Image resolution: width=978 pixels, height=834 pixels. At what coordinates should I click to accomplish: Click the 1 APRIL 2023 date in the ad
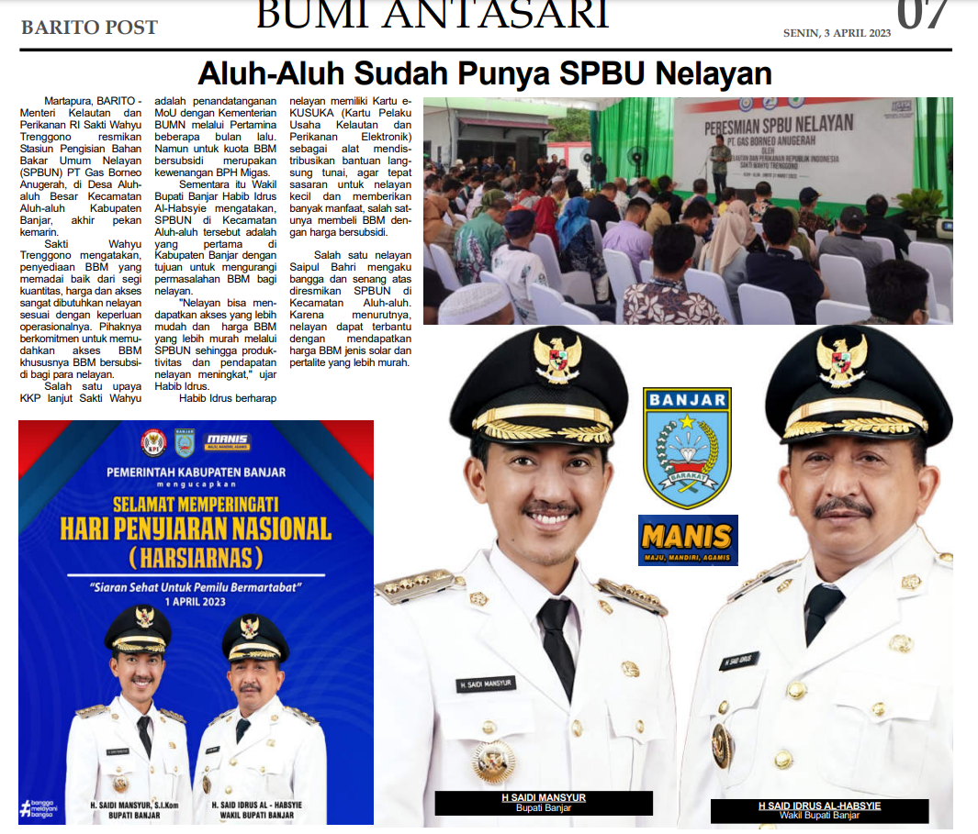pos(196,601)
